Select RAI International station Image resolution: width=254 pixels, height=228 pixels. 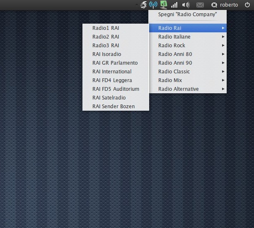(116, 72)
